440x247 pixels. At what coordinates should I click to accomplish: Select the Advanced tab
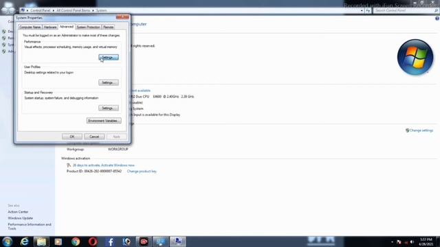[x=67, y=27]
